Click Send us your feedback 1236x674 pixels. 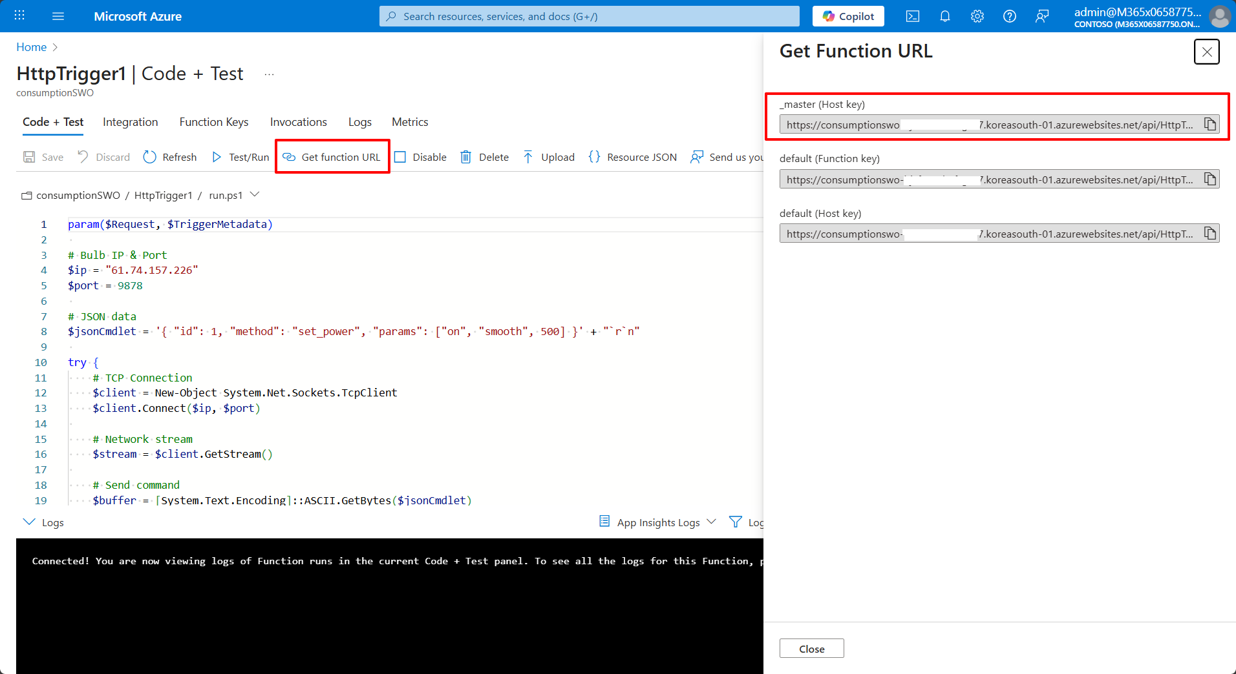[x=727, y=157]
